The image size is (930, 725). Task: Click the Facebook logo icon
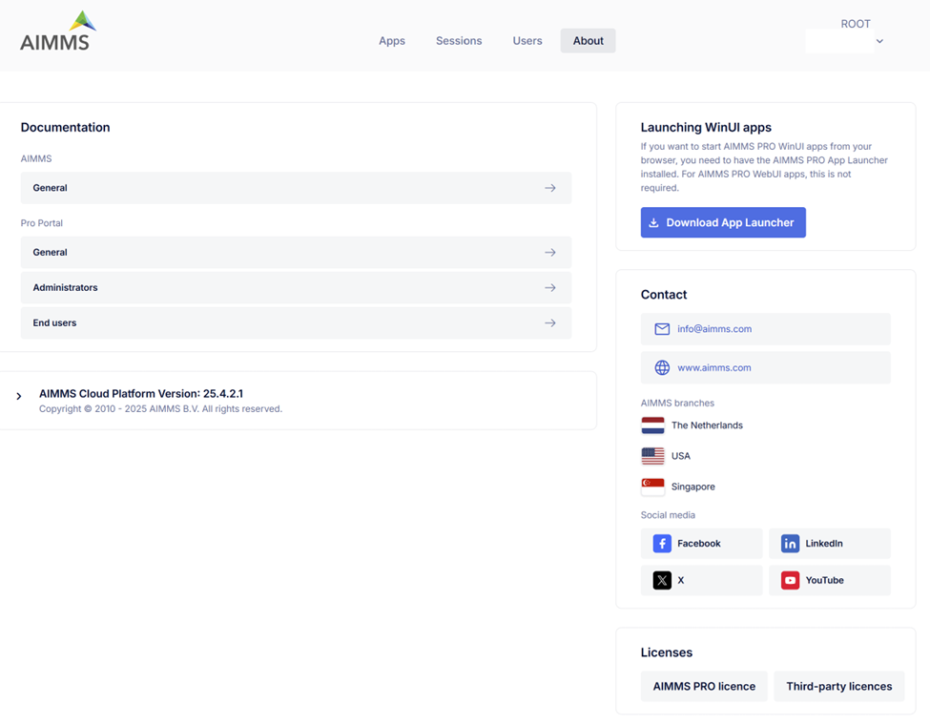point(662,544)
